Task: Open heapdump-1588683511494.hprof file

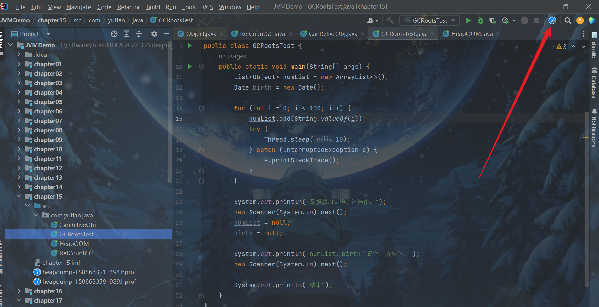Action: 89,272
